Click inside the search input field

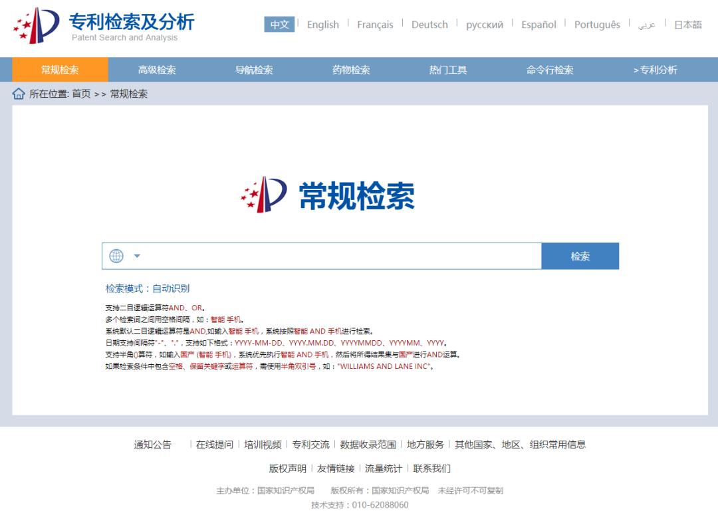tap(332, 256)
